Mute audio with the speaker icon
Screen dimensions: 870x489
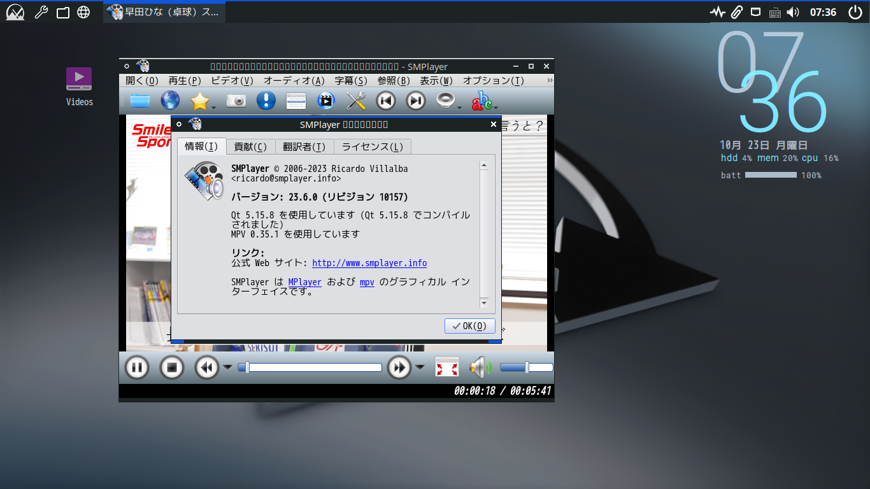[x=480, y=367]
